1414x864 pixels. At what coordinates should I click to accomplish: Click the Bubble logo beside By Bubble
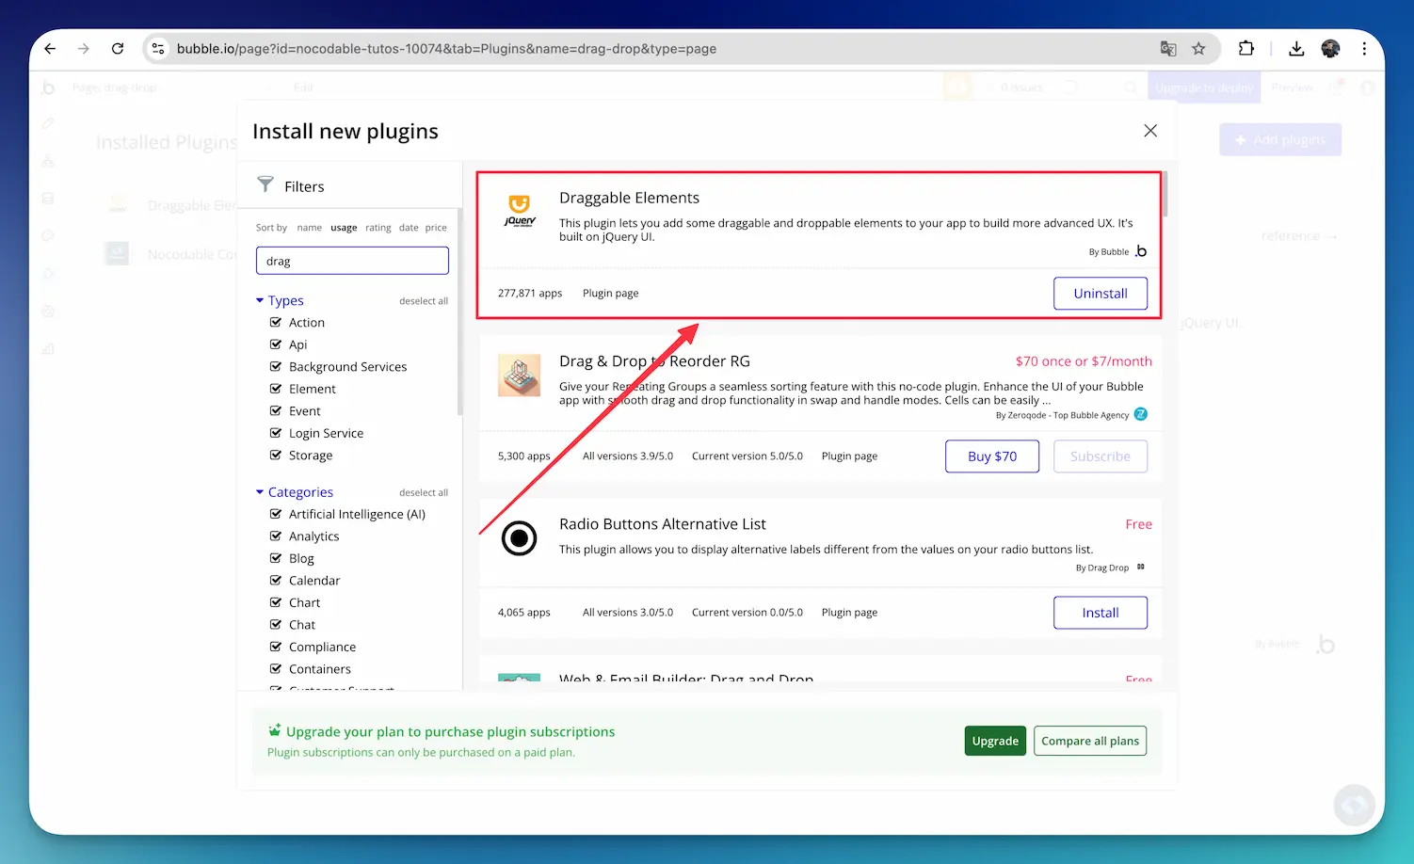(1141, 251)
